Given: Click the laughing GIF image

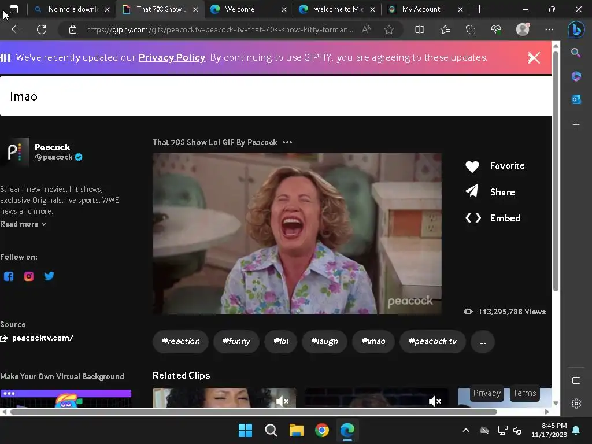Looking at the screenshot, I should tap(297, 234).
